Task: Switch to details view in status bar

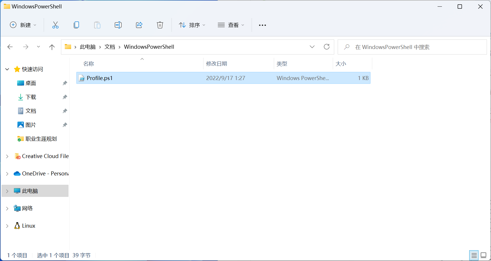Action: pos(474,255)
